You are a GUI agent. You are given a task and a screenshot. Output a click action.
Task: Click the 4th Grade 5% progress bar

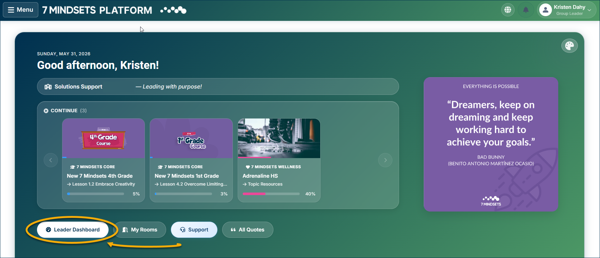coord(96,194)
